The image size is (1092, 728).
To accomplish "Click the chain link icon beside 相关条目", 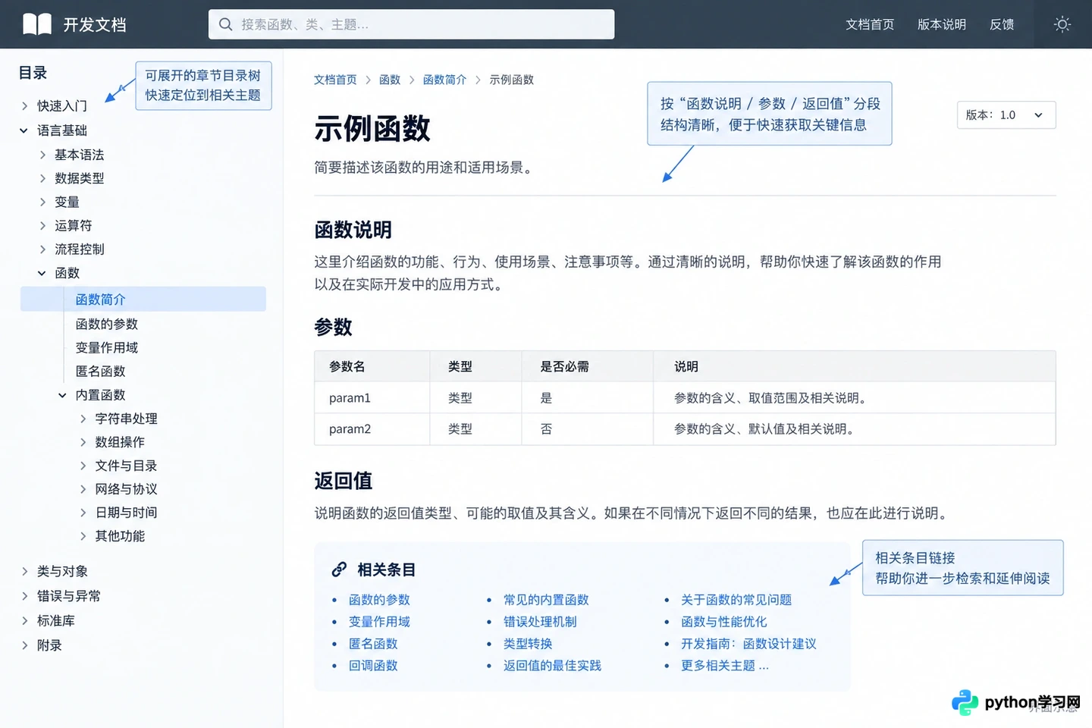I will [339, 570].
